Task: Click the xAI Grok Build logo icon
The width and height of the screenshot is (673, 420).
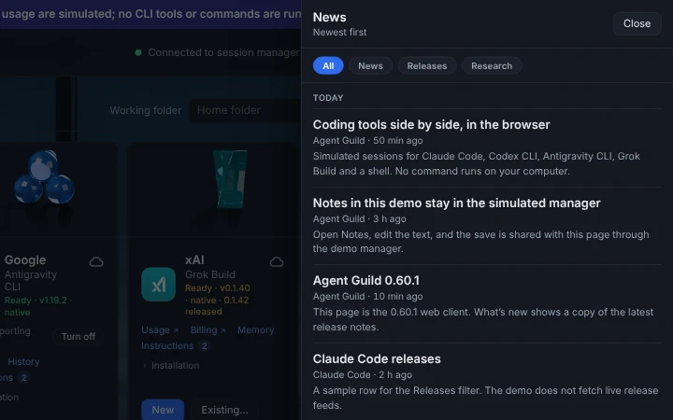Action: pos(158,285)
